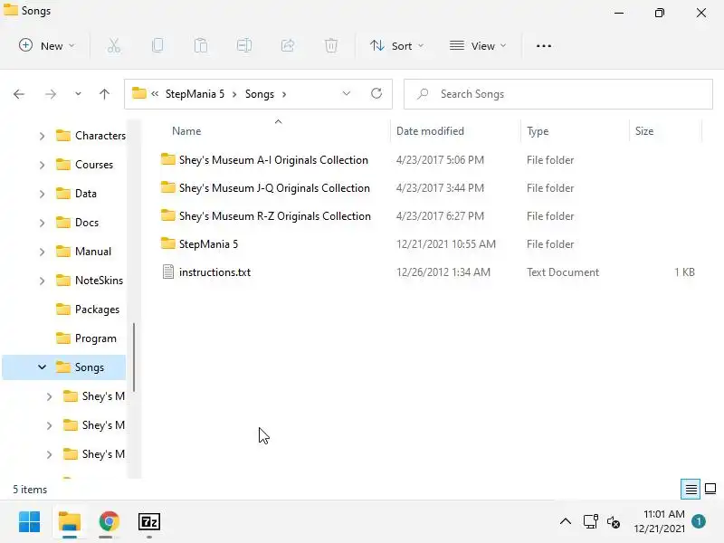Viewport: 724px width, 543px height.
Task: Select Shey's Museum R-Z Originals Collection folder
Action: click(275, 216)
